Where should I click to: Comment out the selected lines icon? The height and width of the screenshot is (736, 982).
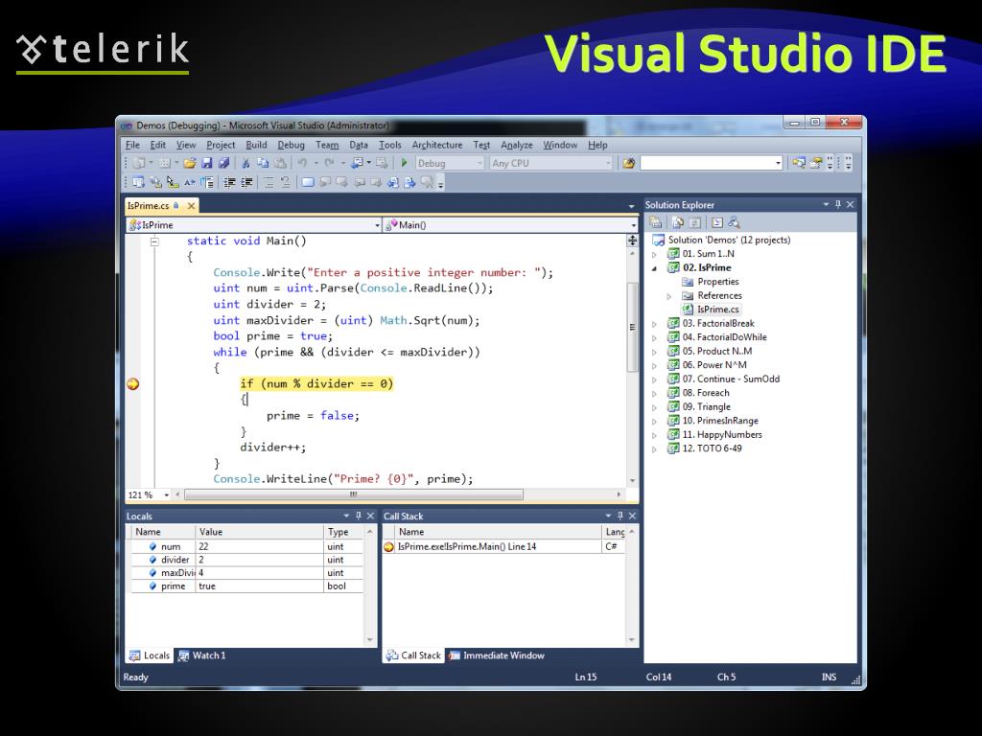[269, 183]
